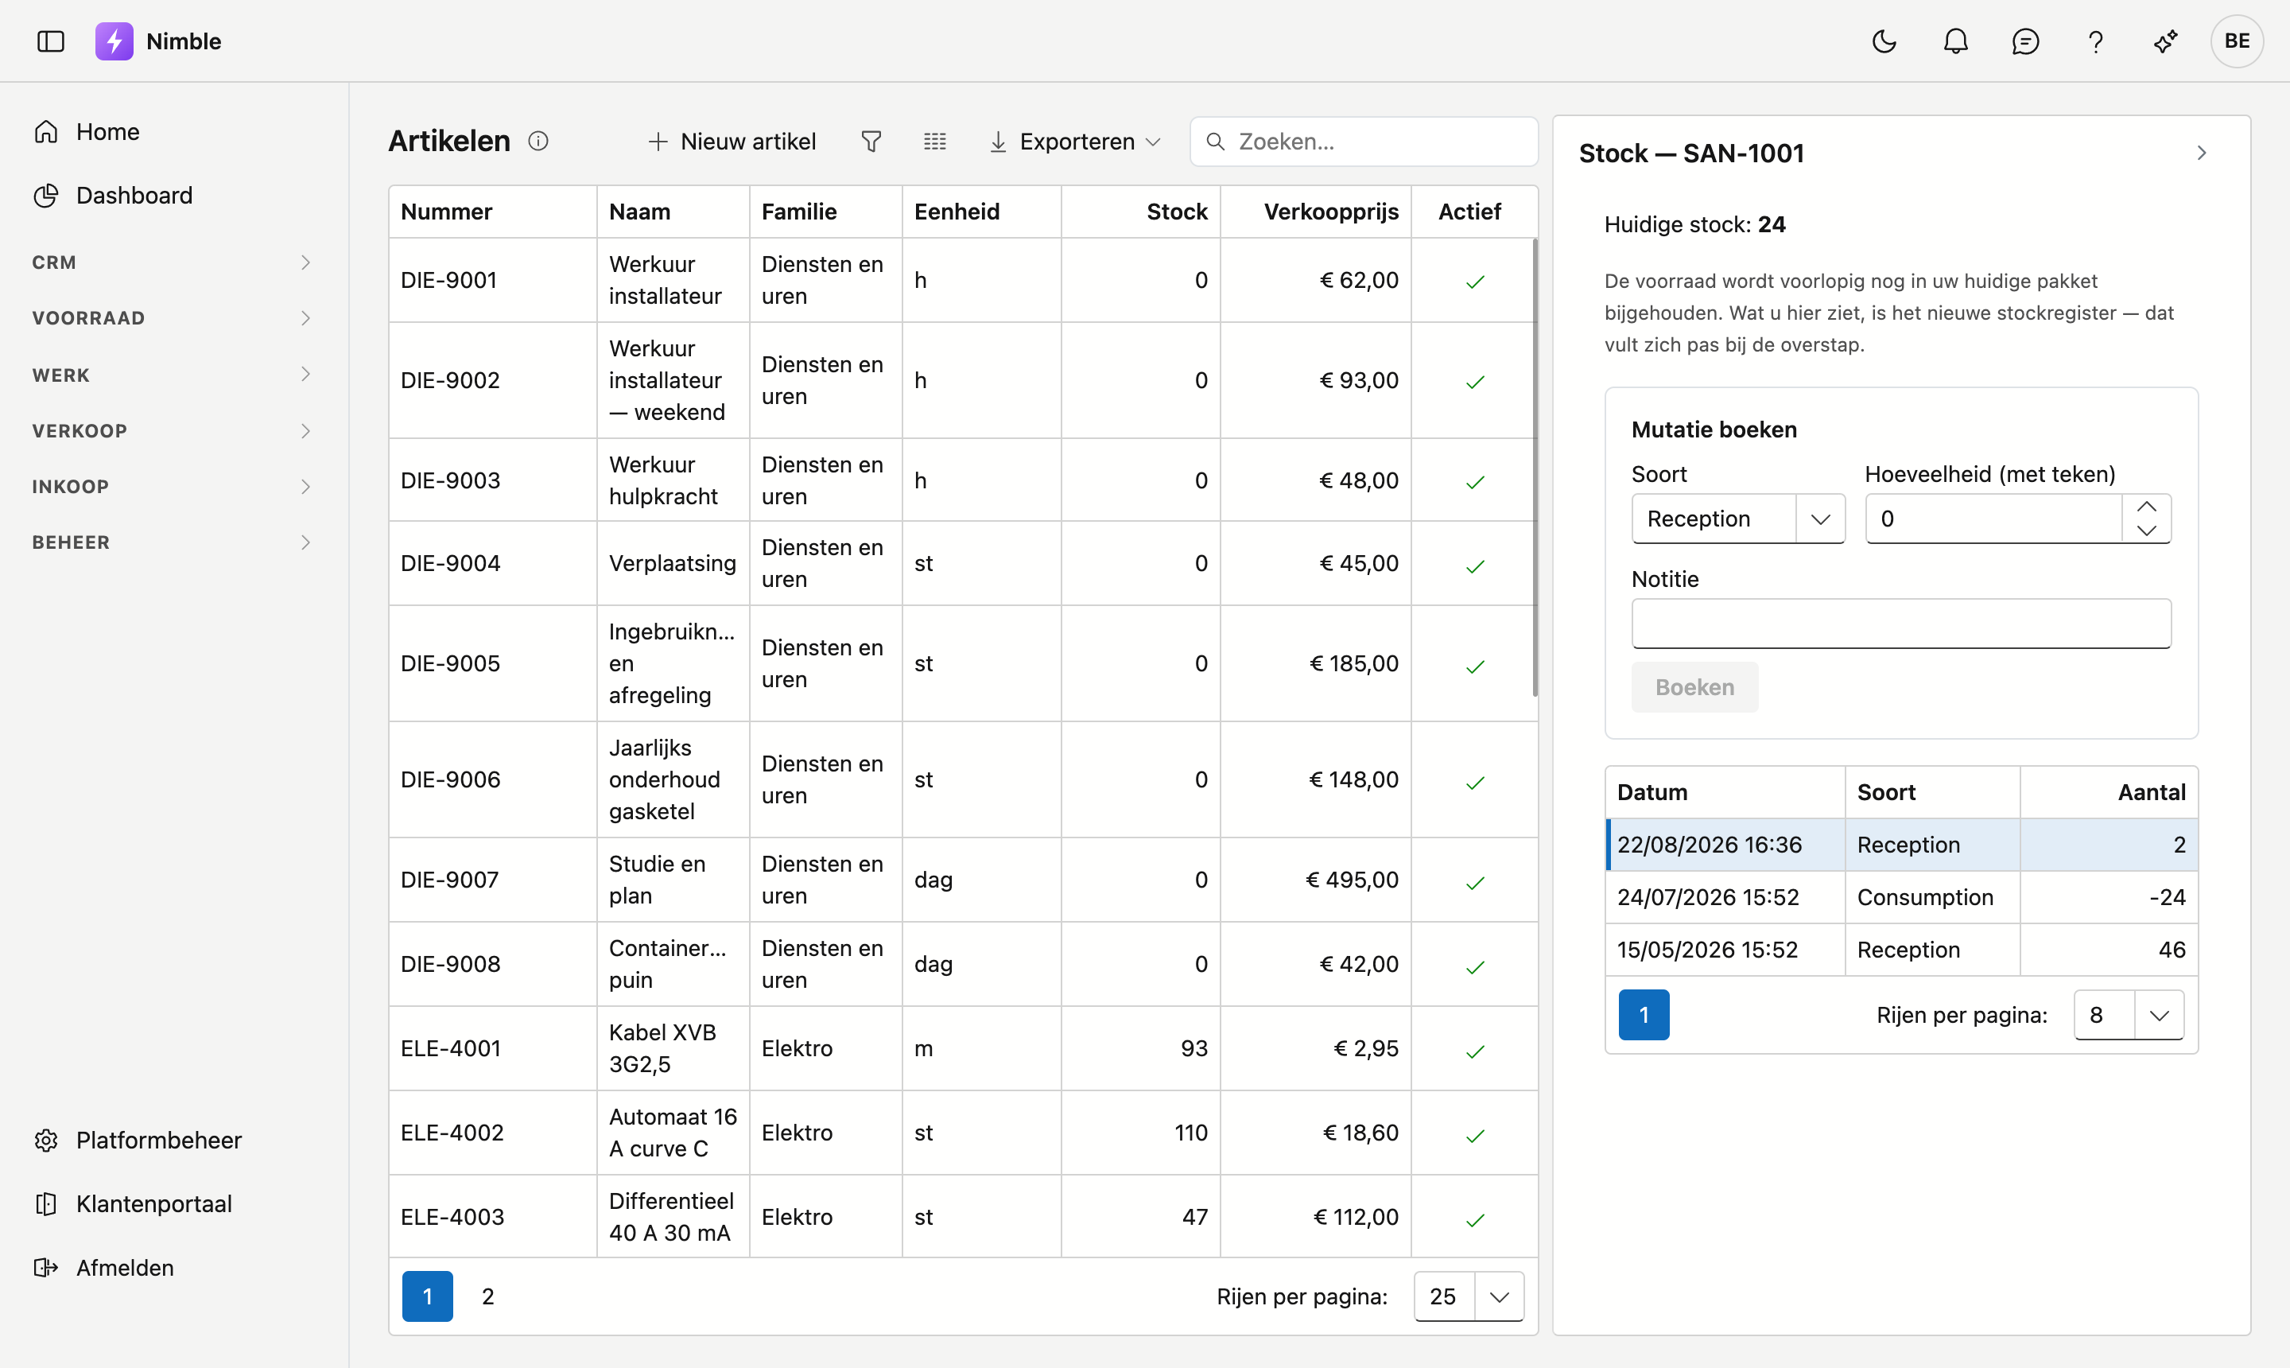Click the help question mark icon
This screenshot has width=2290, height=1368.
[x=2095, y=41]
